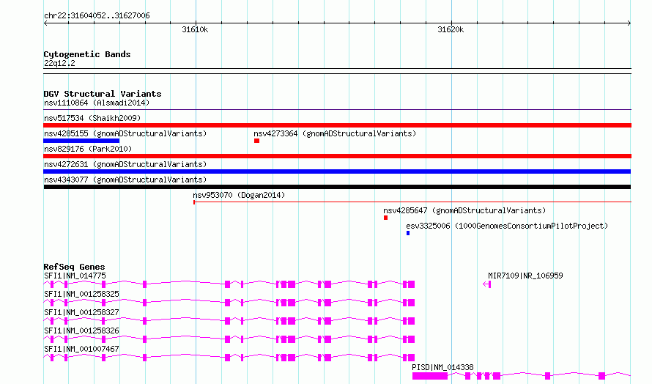Open transcript SFI1|NM_001258327 label

point(81,312)
